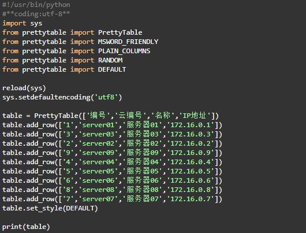Screen dimensions: 306x233
Task: Click the shebang line '#!/usr/bin/python'
Action: click(36, 5)
